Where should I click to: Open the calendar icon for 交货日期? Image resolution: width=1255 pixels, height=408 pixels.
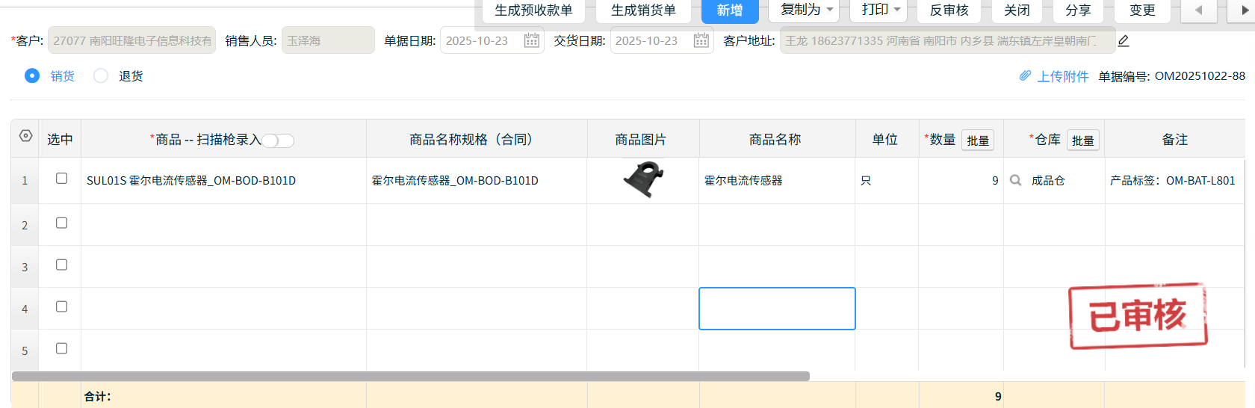701,40
